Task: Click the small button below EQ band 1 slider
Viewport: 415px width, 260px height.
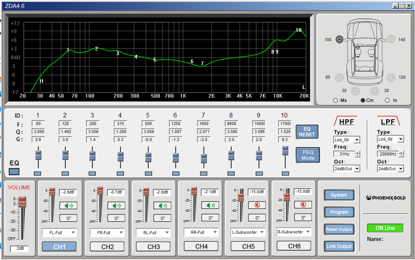Action: [x=38, y=173]
